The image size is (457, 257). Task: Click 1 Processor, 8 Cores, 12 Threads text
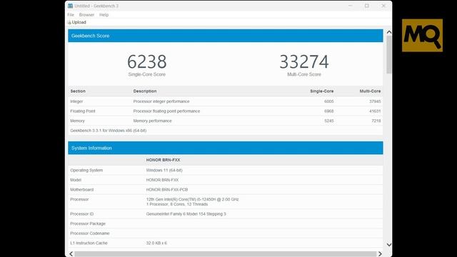pyautogui.click(x=177, y=204)
